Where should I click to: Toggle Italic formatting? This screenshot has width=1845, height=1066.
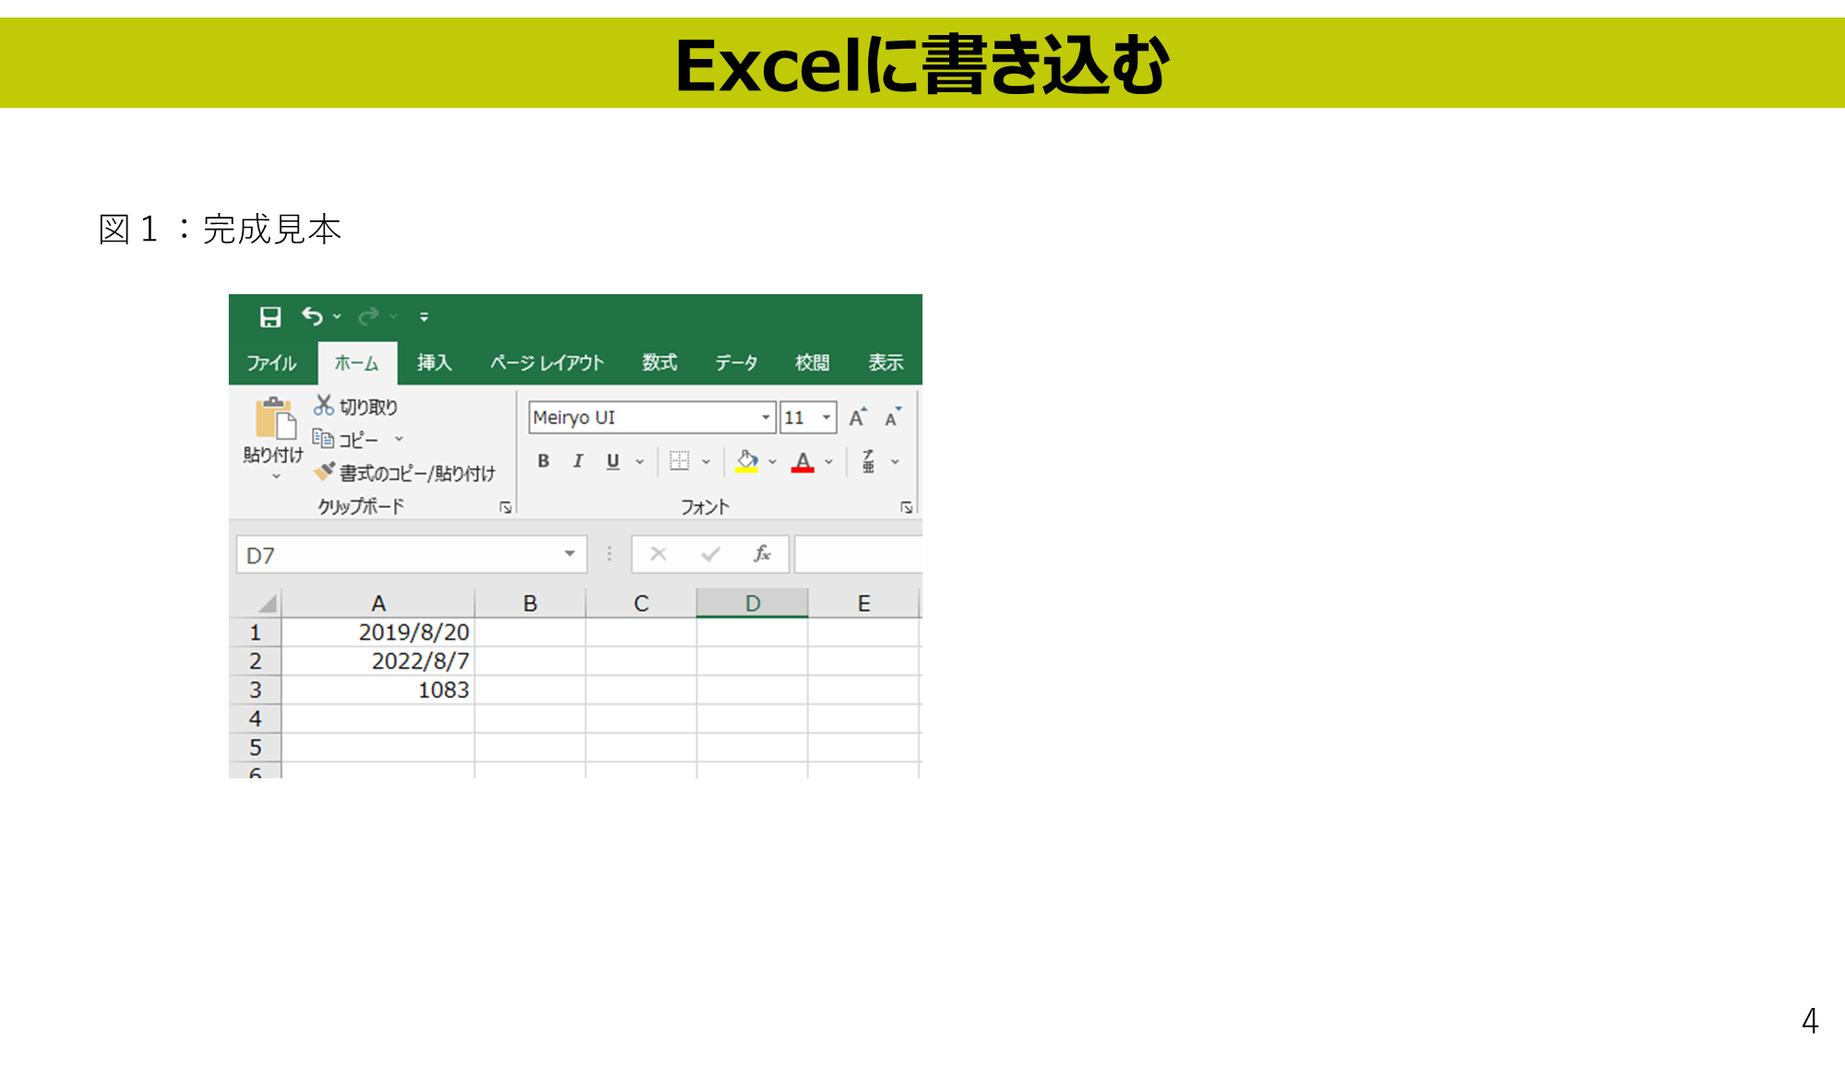(578, 461)
